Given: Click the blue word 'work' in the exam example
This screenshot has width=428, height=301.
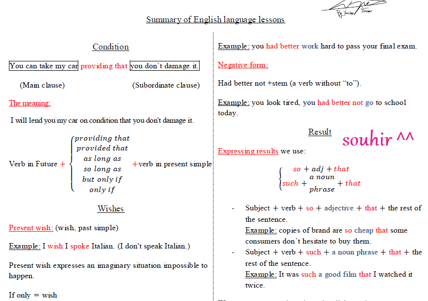Looking at the screenshot, I should pyautogui.click(x=310, y=46).
